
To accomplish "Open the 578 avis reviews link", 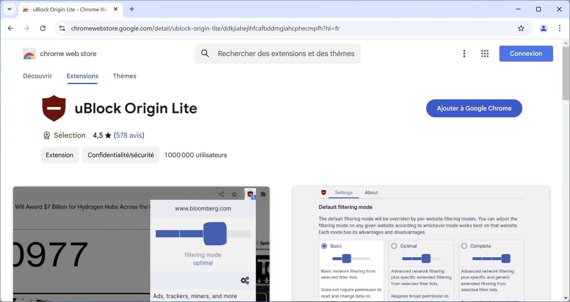I will [x=129, y=135].
